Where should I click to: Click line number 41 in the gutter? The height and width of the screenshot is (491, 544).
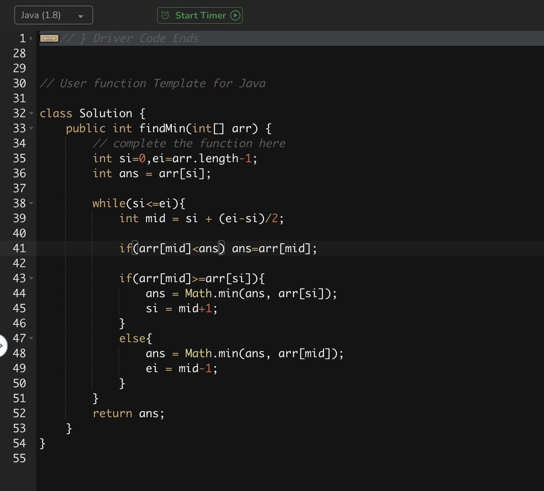pos(19,248)
